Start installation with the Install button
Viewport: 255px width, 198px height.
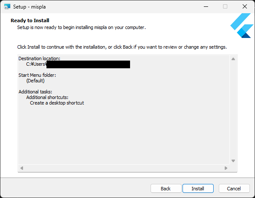click(x=198, y=189)
